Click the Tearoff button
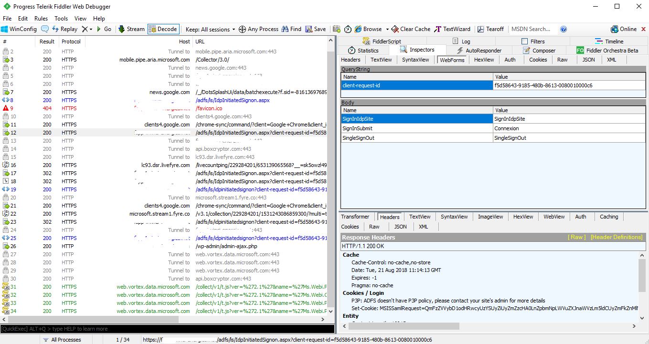 pyautogui.click(x=490, y=29)
